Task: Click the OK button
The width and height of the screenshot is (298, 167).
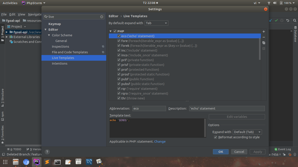Action: pyautogui.click(x=221, y=152)
